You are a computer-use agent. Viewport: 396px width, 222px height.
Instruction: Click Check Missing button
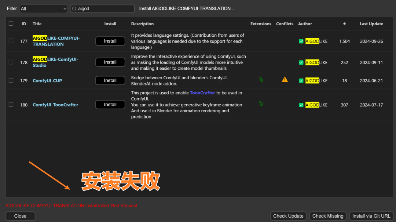coord(328,216)
